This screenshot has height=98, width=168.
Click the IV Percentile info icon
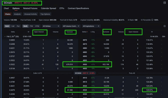coord(152,20)
